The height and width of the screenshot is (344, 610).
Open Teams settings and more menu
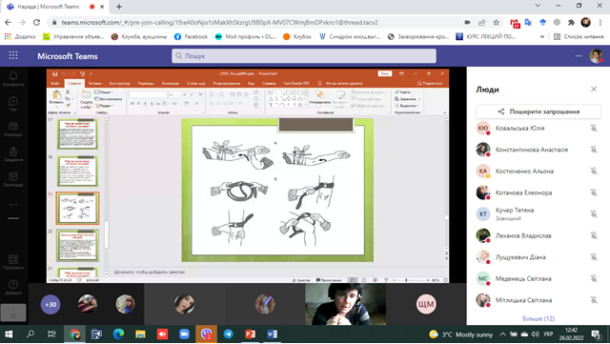(x=579, y=56)
